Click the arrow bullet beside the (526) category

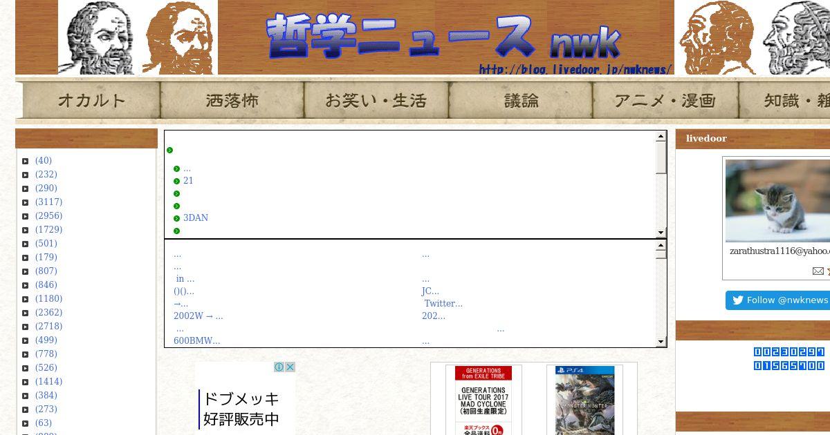pos(26,368)
